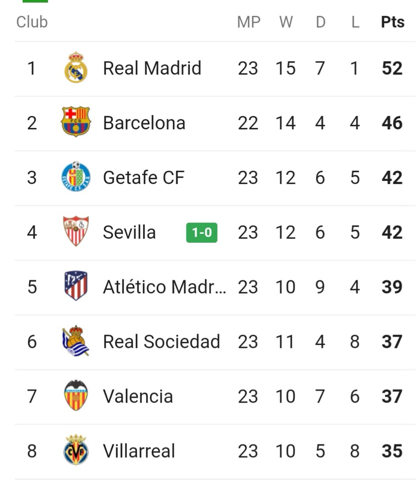Click Real Madrid's 52 points value
Viewport: 416px width, 480px height.
392,68
